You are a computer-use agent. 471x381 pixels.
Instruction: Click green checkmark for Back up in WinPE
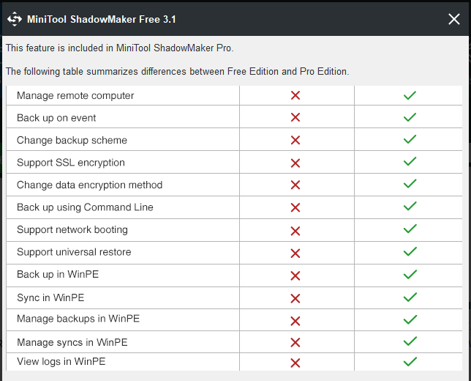point(410,275)
